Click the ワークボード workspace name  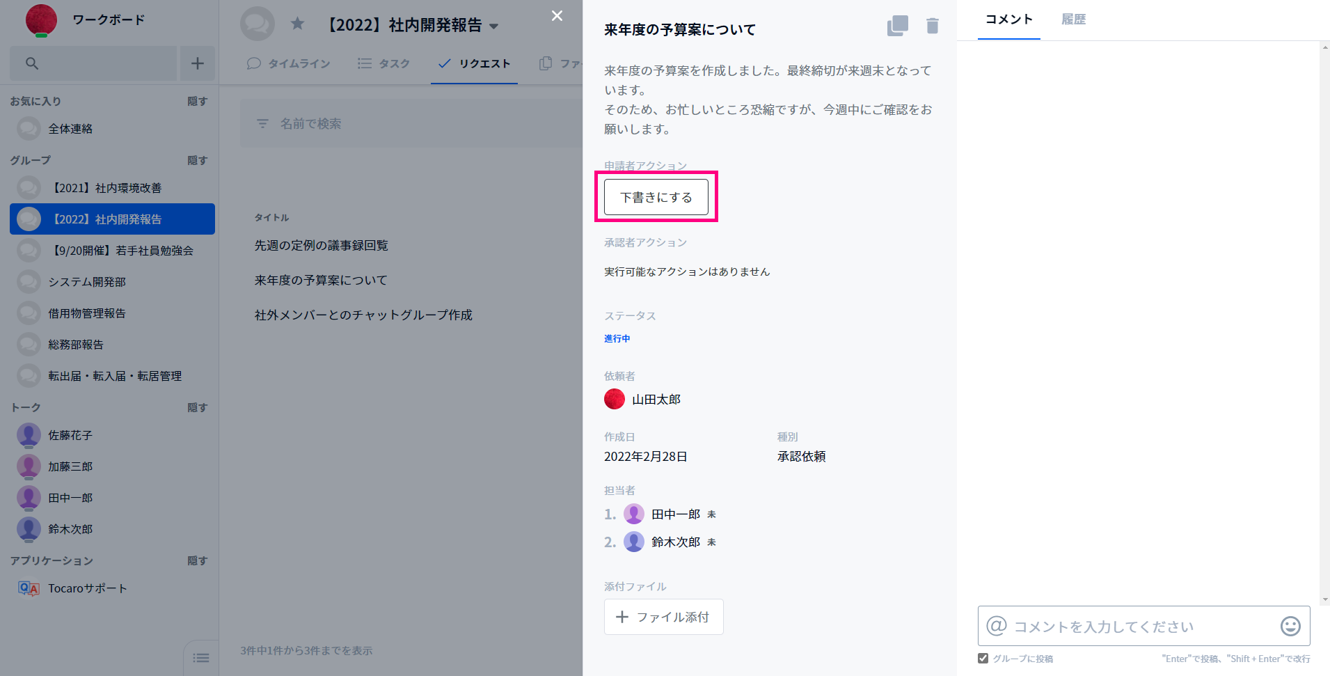pyautogui.click(x=109, y=19)
